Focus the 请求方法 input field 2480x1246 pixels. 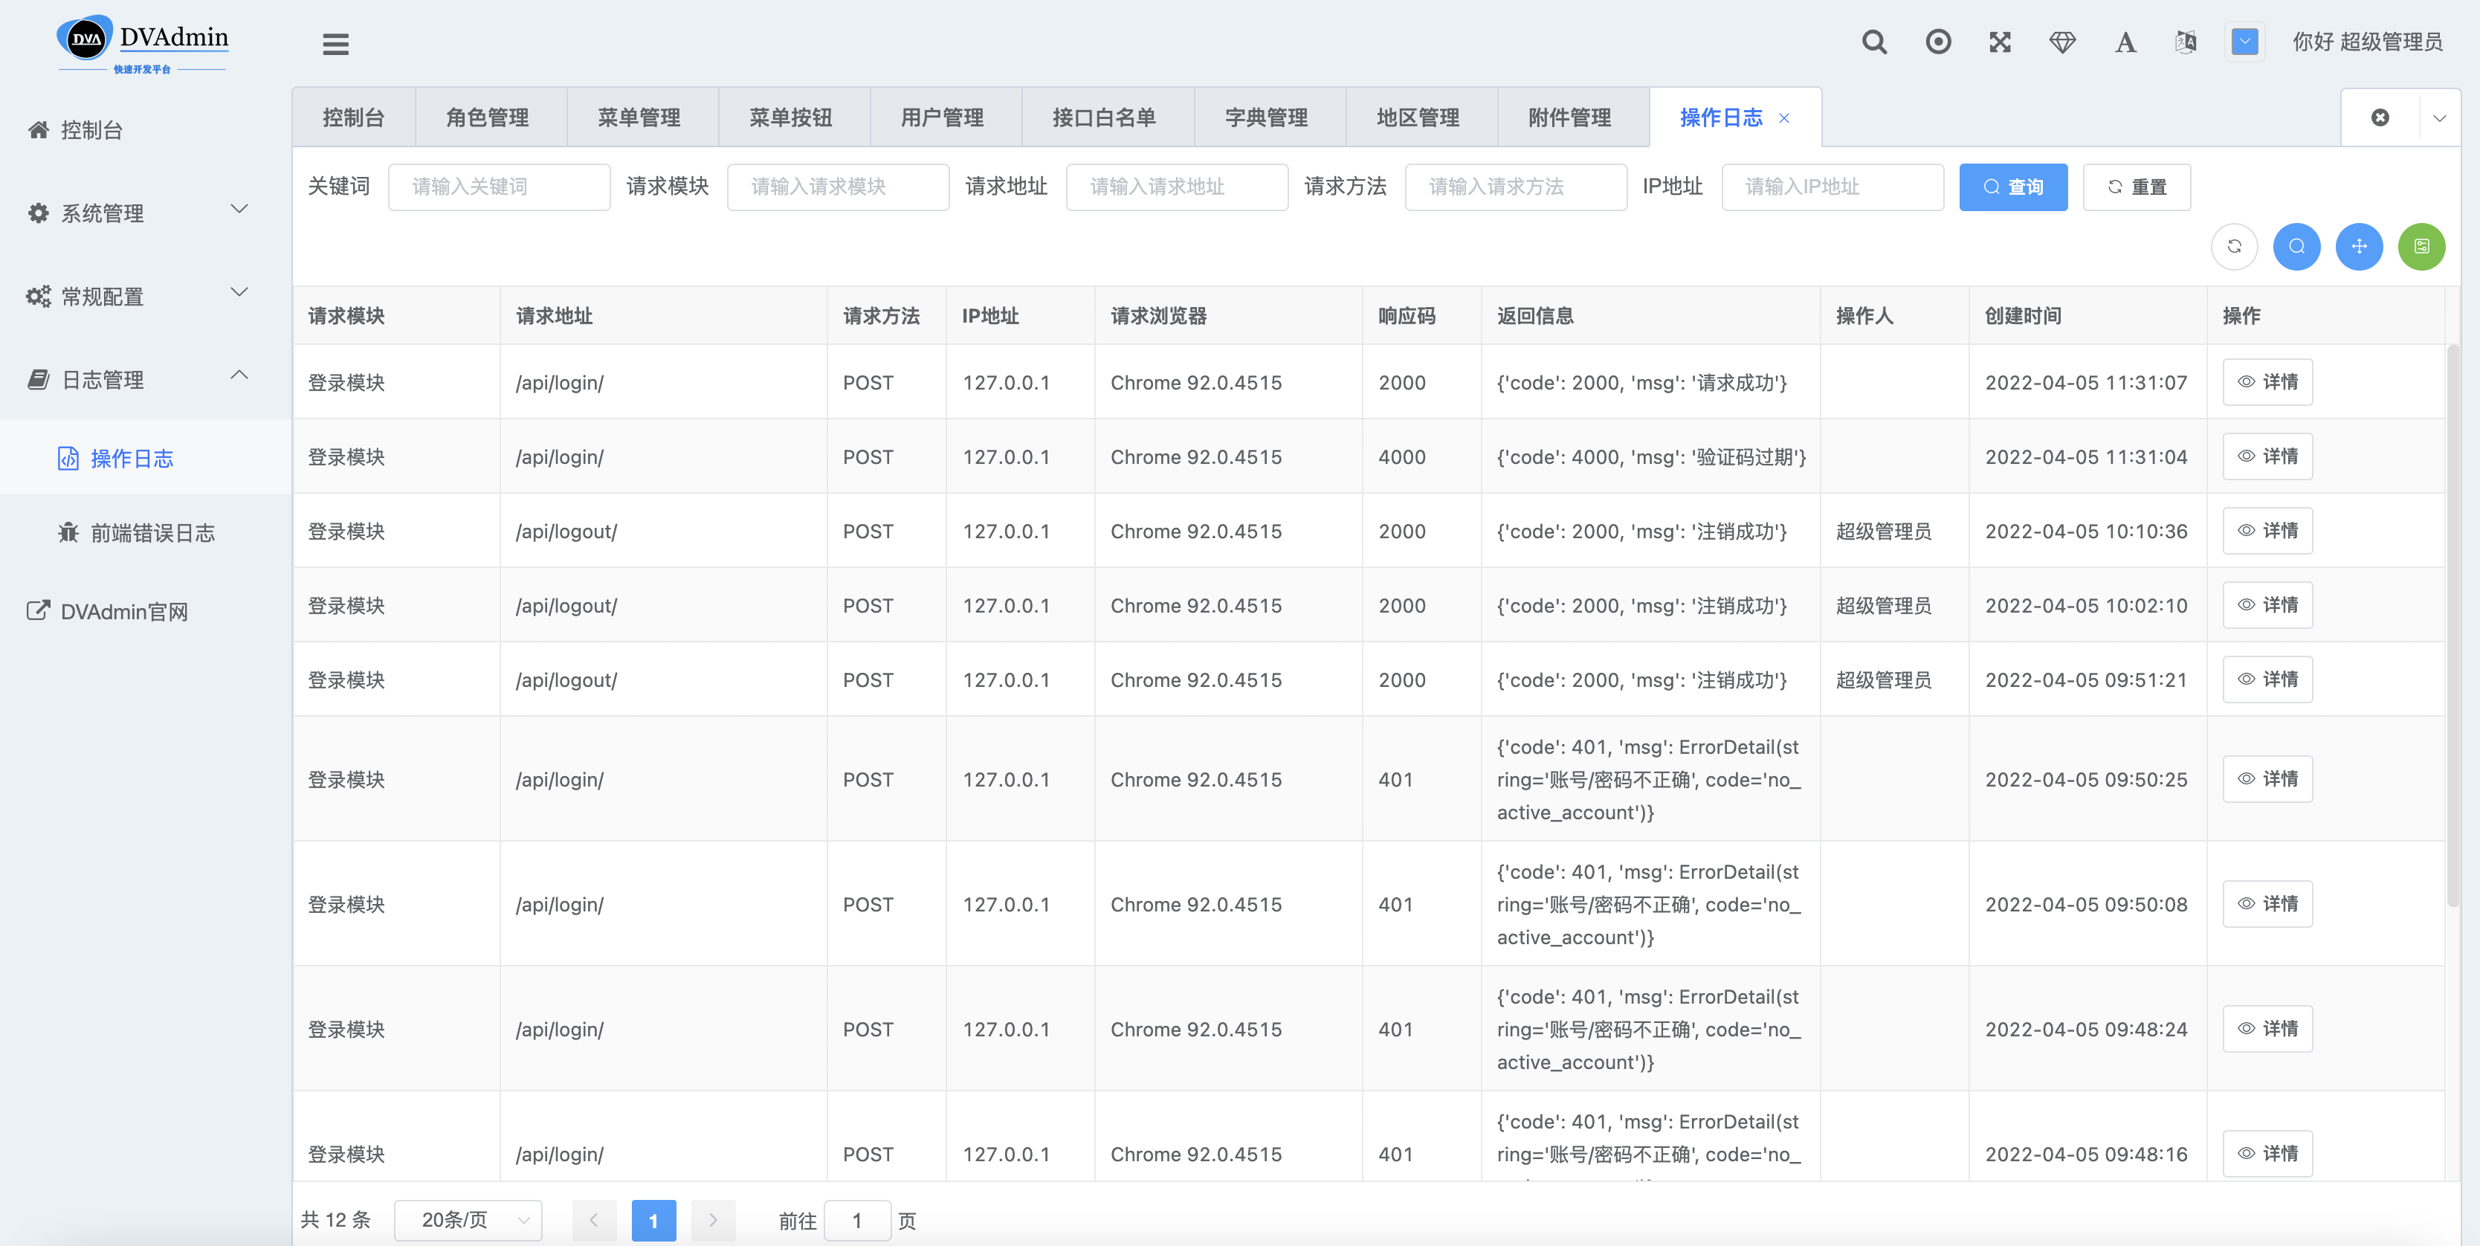[x=1515, y=187]
